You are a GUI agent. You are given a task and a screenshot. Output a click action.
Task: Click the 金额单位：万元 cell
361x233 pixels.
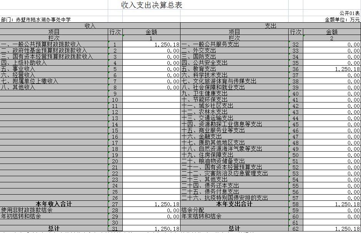[x=342, y=20]
